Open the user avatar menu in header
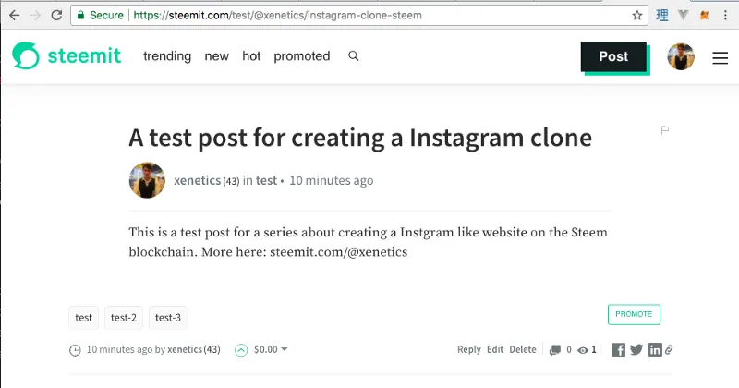Viewport: 739px width, 388px height. pyautogui.click(x=681, y=56)
